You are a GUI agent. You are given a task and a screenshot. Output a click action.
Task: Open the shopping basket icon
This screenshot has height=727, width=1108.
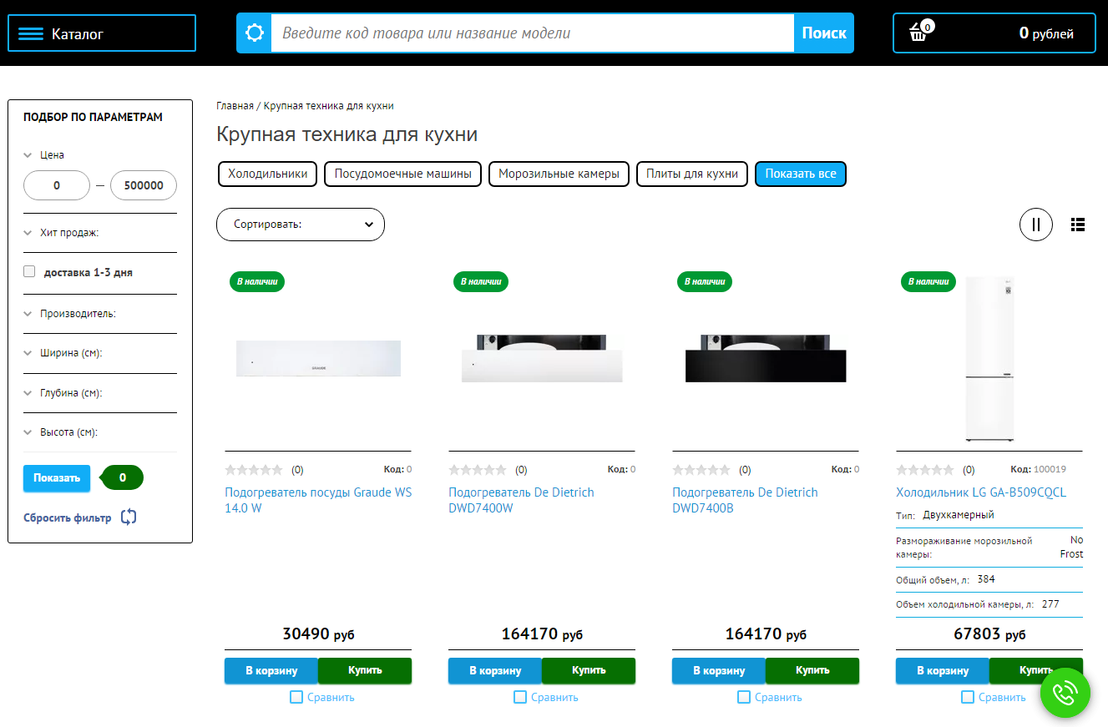919,32
